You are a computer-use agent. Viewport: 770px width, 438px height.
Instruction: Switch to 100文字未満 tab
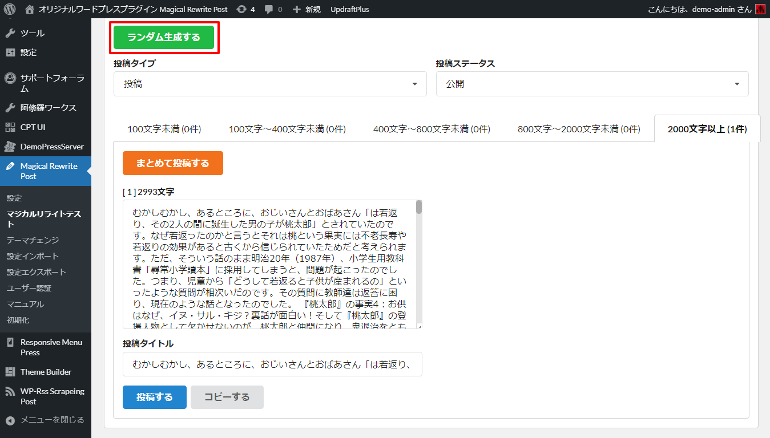164,129
